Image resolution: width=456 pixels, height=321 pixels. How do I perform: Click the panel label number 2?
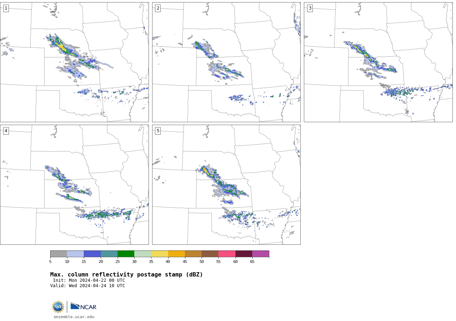coord(158,8)
